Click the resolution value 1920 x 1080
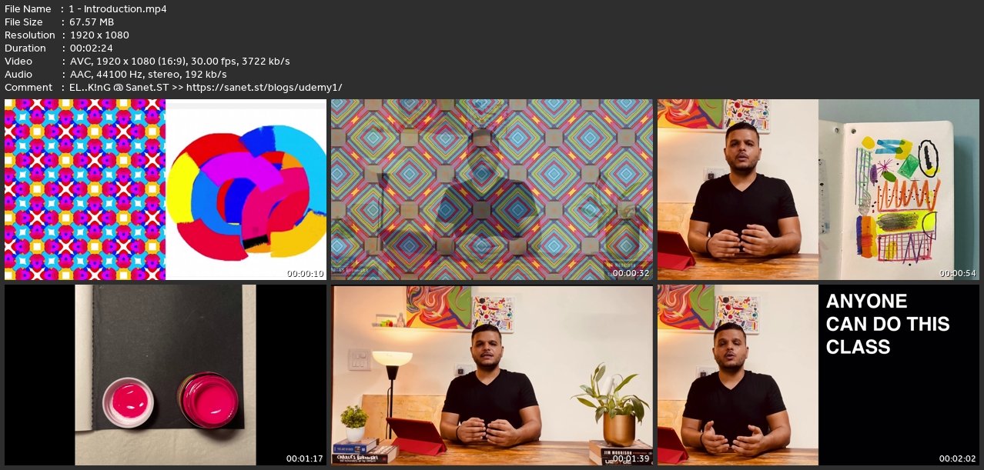The image size is (984, 470). pyautogui.click(x=99, y=35)
